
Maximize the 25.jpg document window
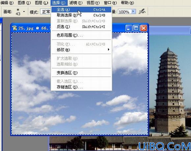(x=136, y=28)
